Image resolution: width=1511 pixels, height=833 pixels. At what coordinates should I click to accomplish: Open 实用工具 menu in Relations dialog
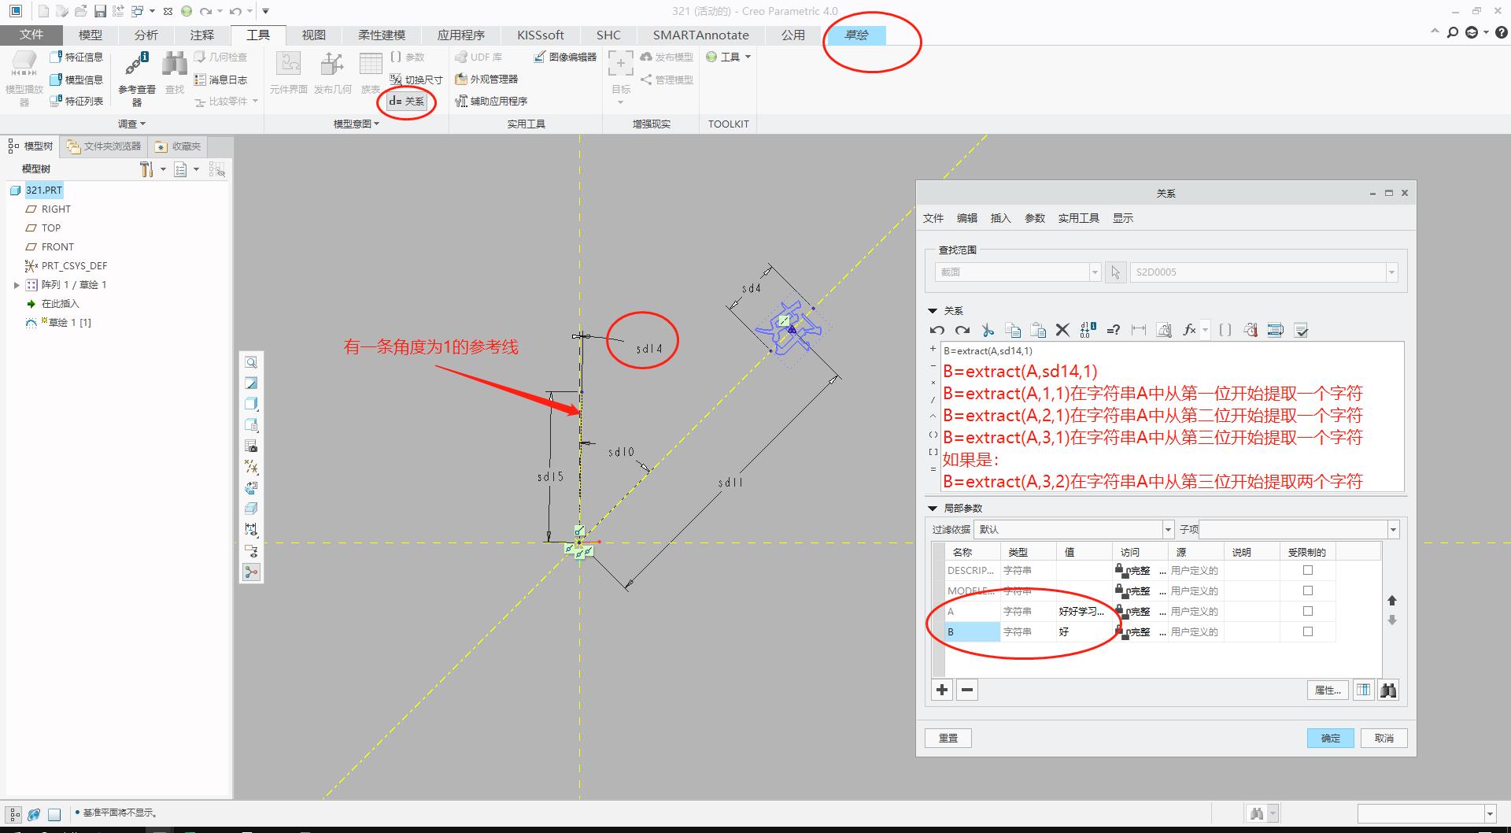(x=1078, y=218)
